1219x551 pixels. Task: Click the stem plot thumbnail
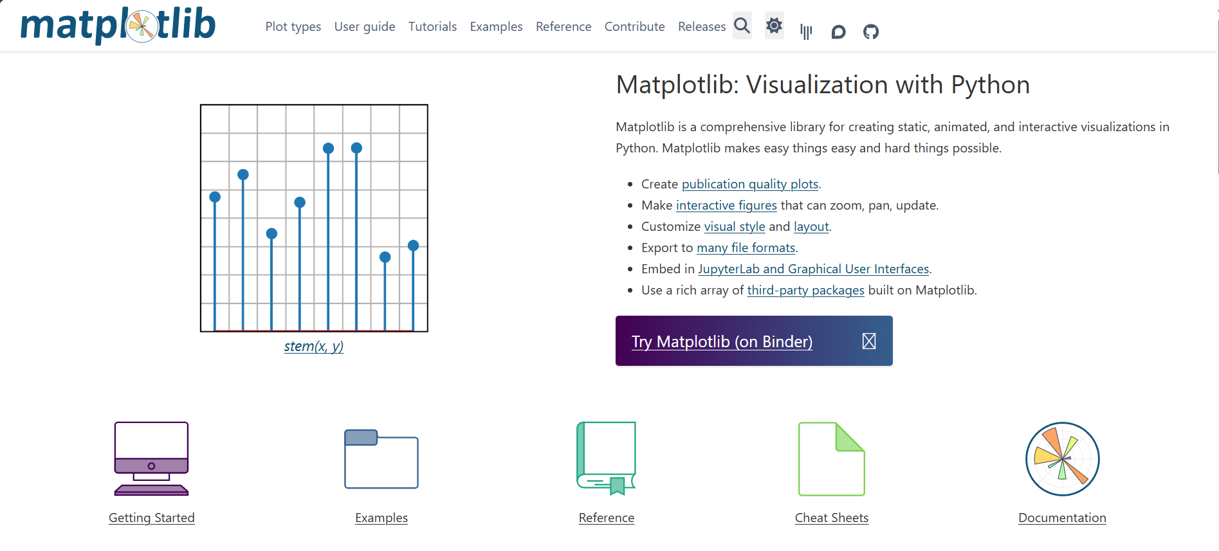point(314,218)
